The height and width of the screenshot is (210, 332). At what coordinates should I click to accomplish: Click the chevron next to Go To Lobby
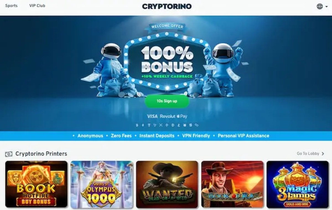tap(323, 154)
